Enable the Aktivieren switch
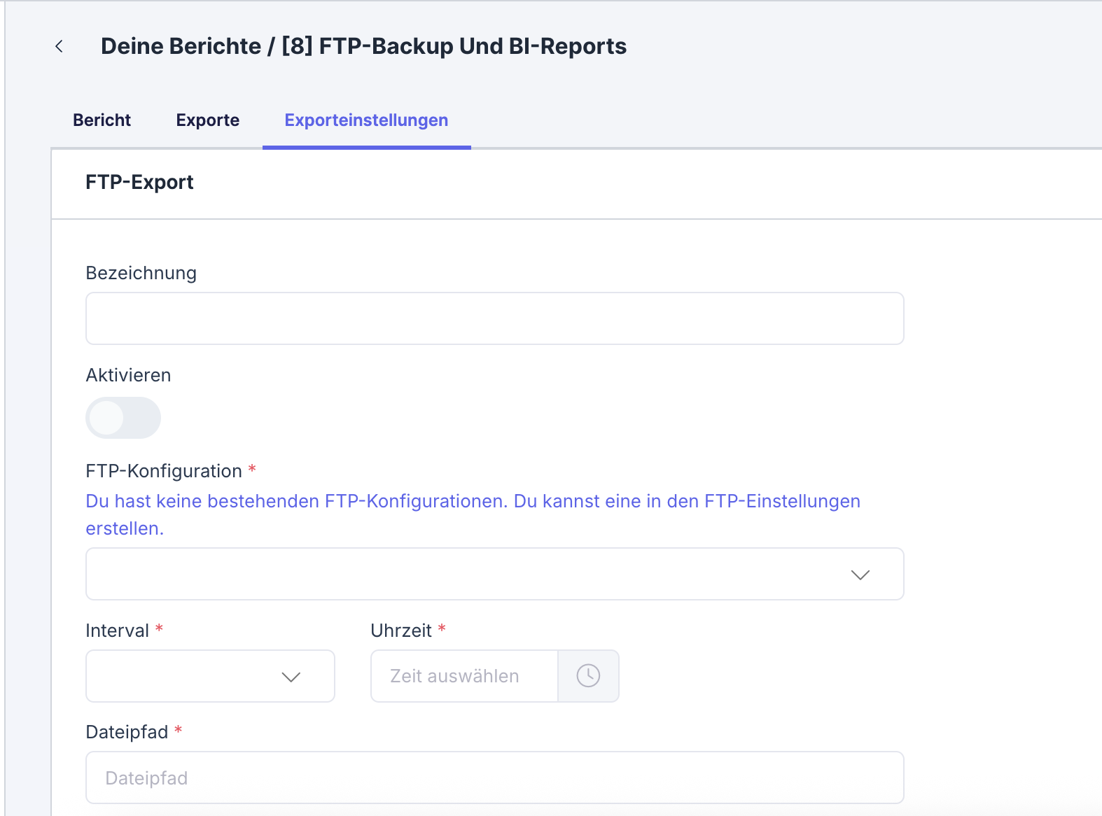The height and width of the screenshot is (816, 1102). (x=123, y=418)
